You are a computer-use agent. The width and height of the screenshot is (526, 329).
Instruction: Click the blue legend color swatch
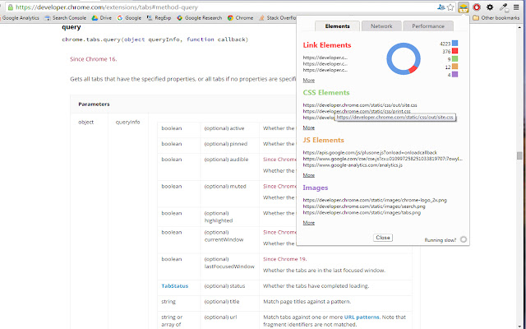pos(454,43)
